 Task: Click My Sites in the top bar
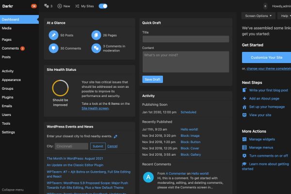pos(84,6)
